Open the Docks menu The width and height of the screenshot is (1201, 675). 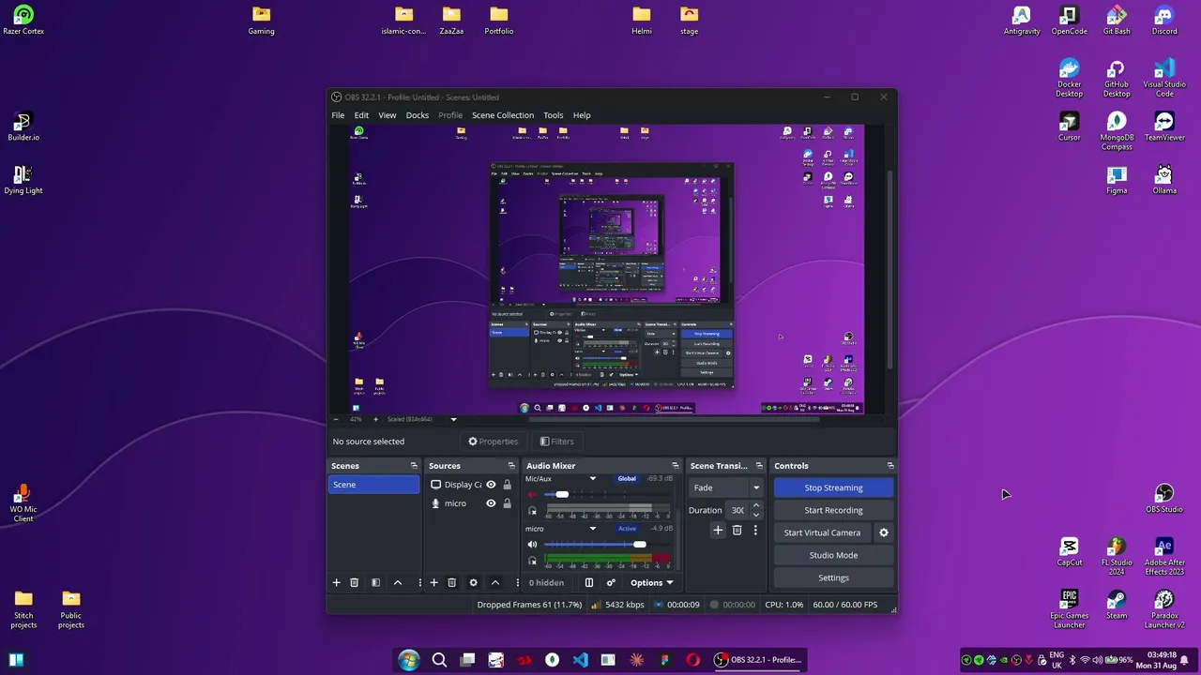click(418, 115)
